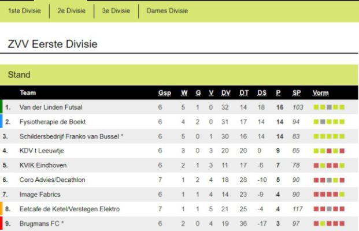This screenshot has height=231, width=359.
Task: Click the KVIK Eindhoven team name
Action: point(43,165)
